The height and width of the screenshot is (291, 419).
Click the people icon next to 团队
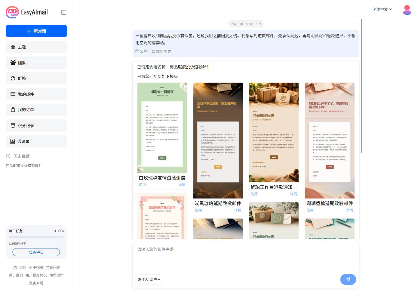(13, 63)
